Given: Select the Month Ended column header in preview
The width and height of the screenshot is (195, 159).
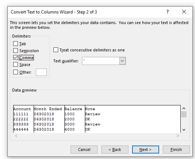Looking at the screenshot, I should pyautogui.click(x=48, y=109).
